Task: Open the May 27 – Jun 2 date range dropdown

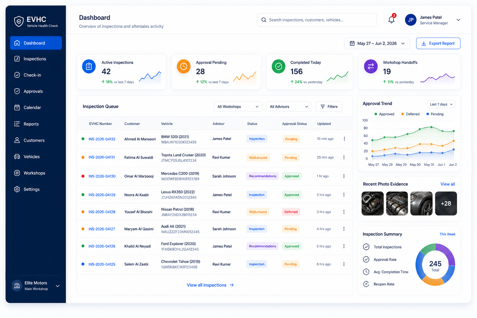Action: click(x=377, y=43)
